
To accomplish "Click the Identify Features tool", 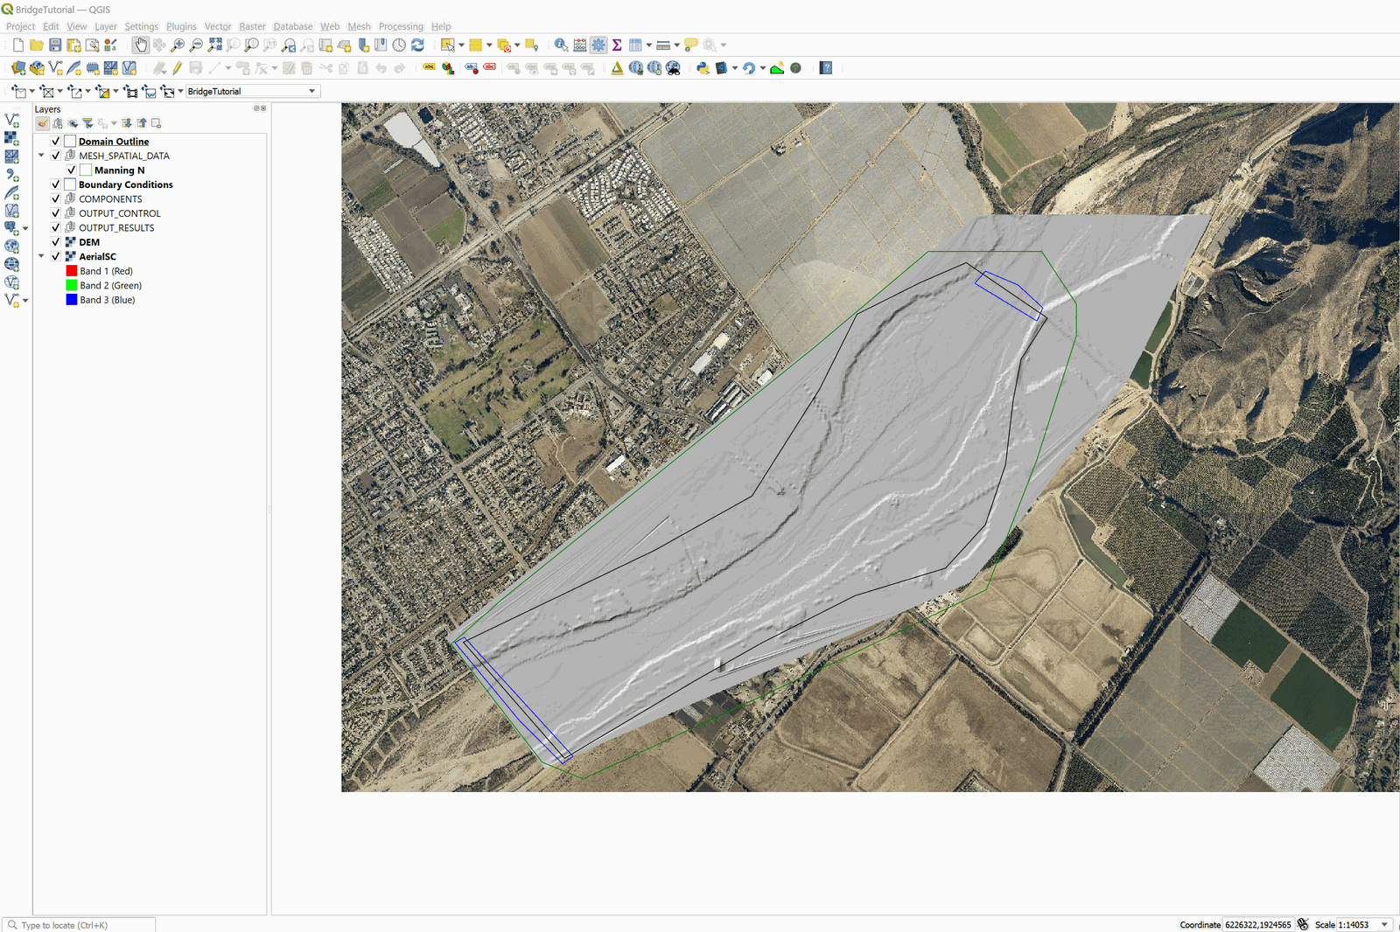I will click(x=561, y=45).
